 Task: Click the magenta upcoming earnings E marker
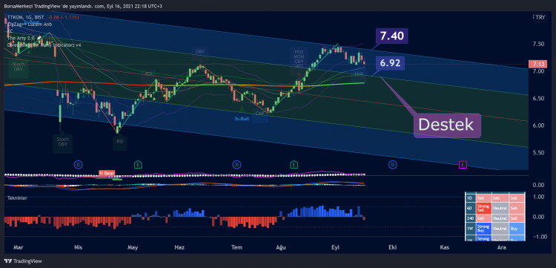click(x=463, y=165)
